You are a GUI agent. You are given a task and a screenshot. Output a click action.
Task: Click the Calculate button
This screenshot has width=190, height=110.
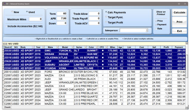[x=179, y=12]
